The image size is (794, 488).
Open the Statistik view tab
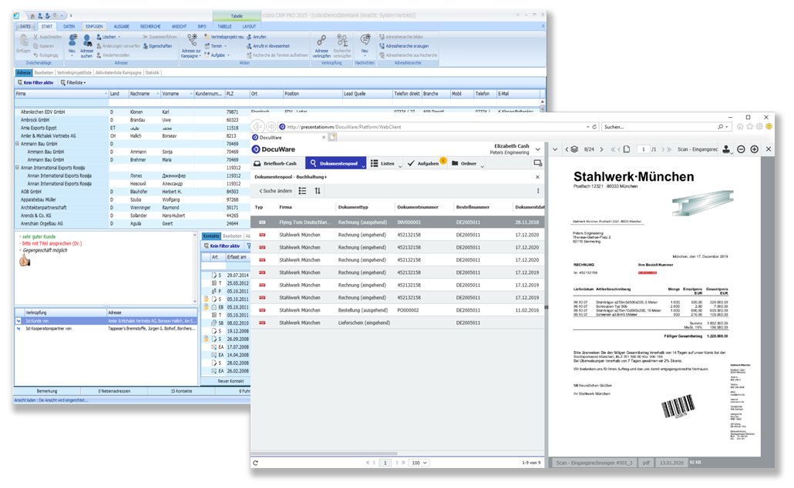click(152, 73)
